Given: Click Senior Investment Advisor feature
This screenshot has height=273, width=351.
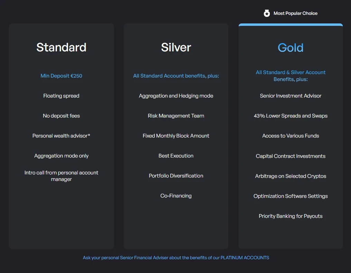Looking at the screenshot, I should point(291,96).
